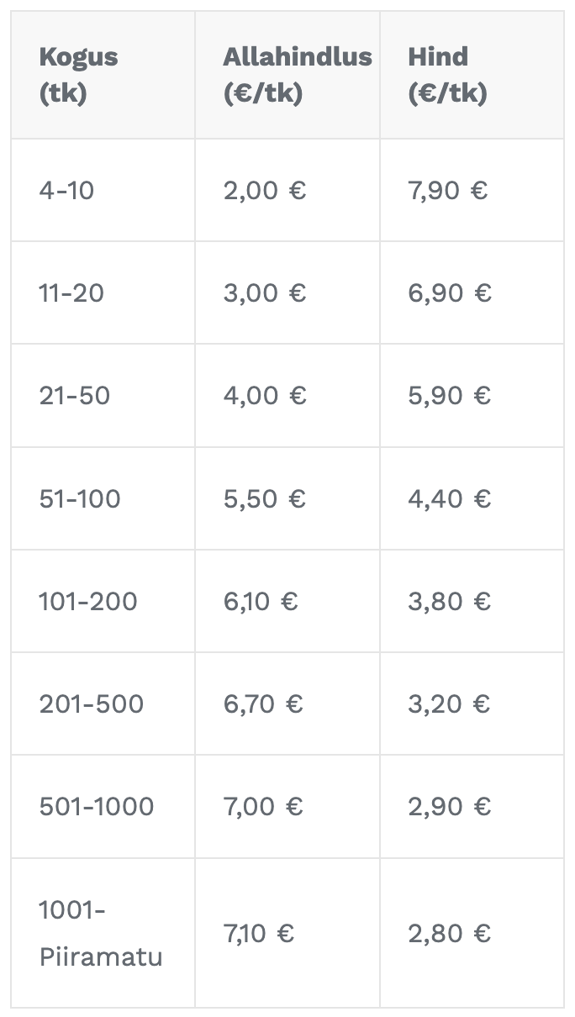Click the 2,80 € price value

(450, 933)
